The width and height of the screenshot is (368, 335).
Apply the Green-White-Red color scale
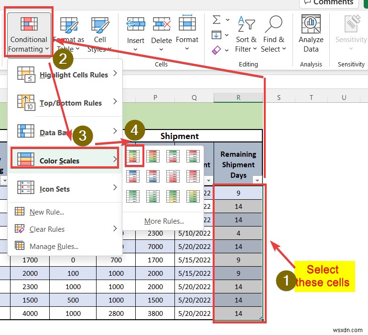coord(173,156)
